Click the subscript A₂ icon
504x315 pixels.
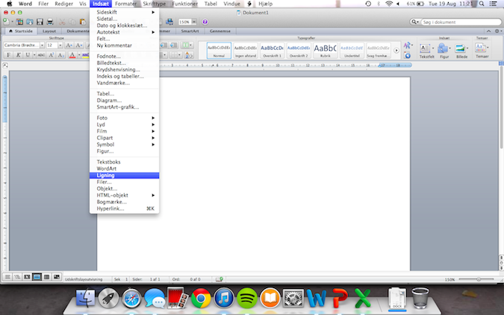pos(60,55)
